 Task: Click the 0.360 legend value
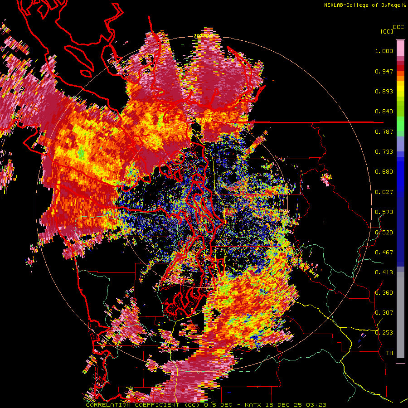coord(384,292)
